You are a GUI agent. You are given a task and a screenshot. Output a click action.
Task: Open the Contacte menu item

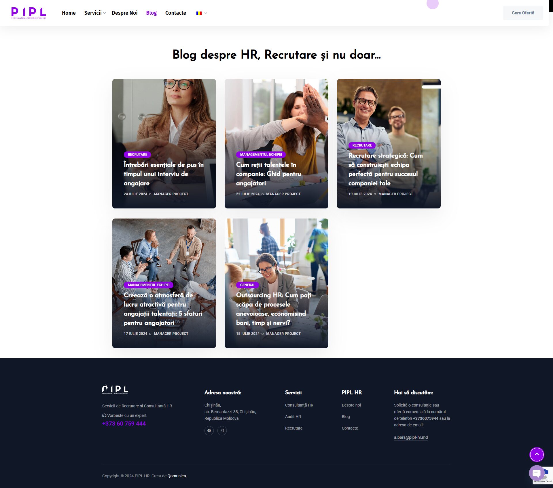coord(176,13)
